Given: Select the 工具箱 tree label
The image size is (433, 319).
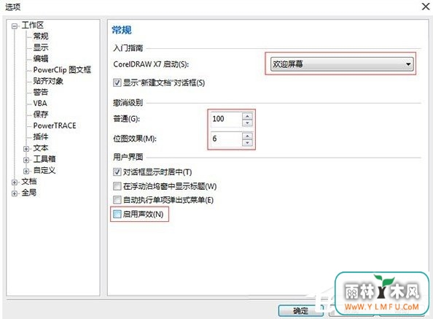Looking at the screenshot, I should click(x=44, y=159).
